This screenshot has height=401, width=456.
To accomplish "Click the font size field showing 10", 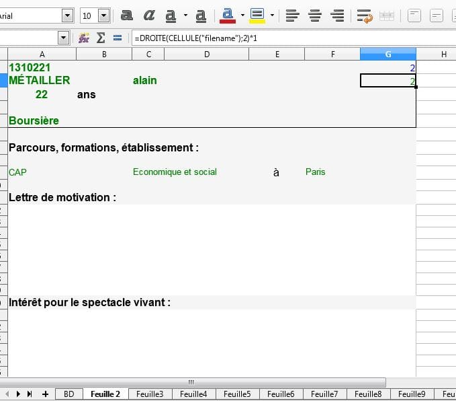I will pos(89,15).
